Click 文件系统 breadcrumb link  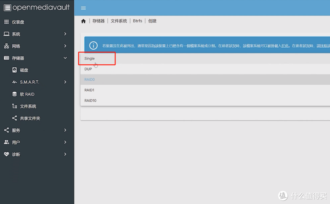pos(119,21)
